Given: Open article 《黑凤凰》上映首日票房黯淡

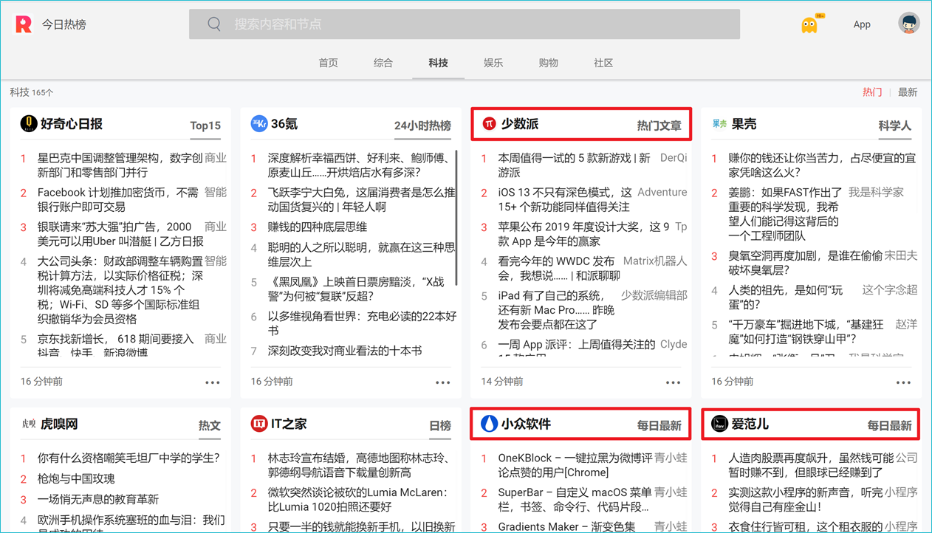Looking at the screenshot, I should (x=357, y=289).
